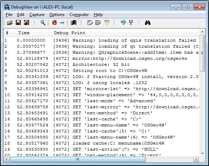
Task: Select row 'LOG: 2 Starting OSGeo4W install'
Action: coord(102,77)
